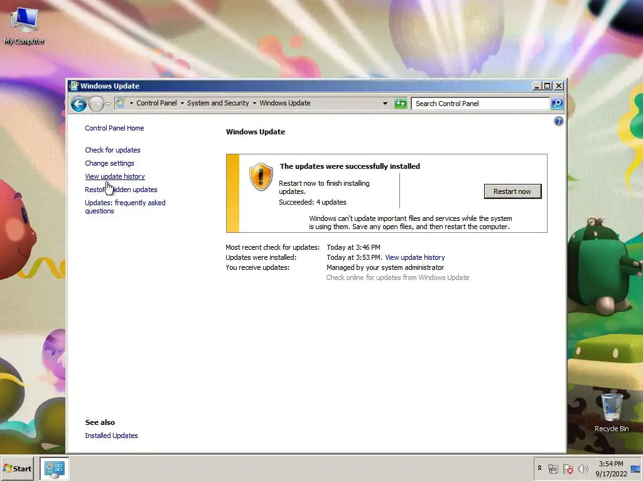Open the address bar history dropdown
Image resolution: width=643 pixels, height=482 pixels.
385,104
